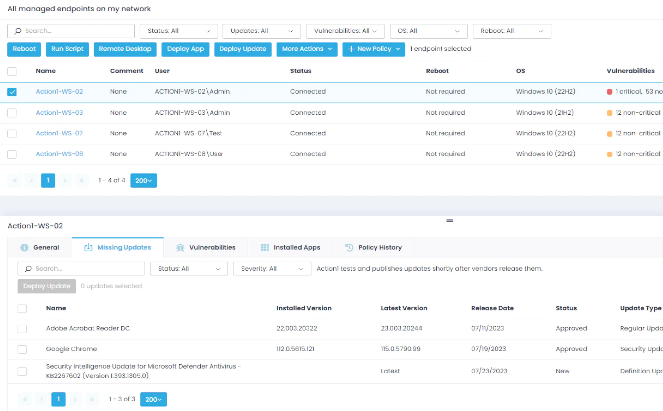The height and width of the screenshot is (411, 663).
Task: Click the Policy History clock icon
Action: point(349,248)
